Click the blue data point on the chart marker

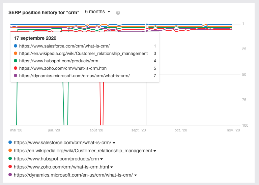[x=147, y=25]
